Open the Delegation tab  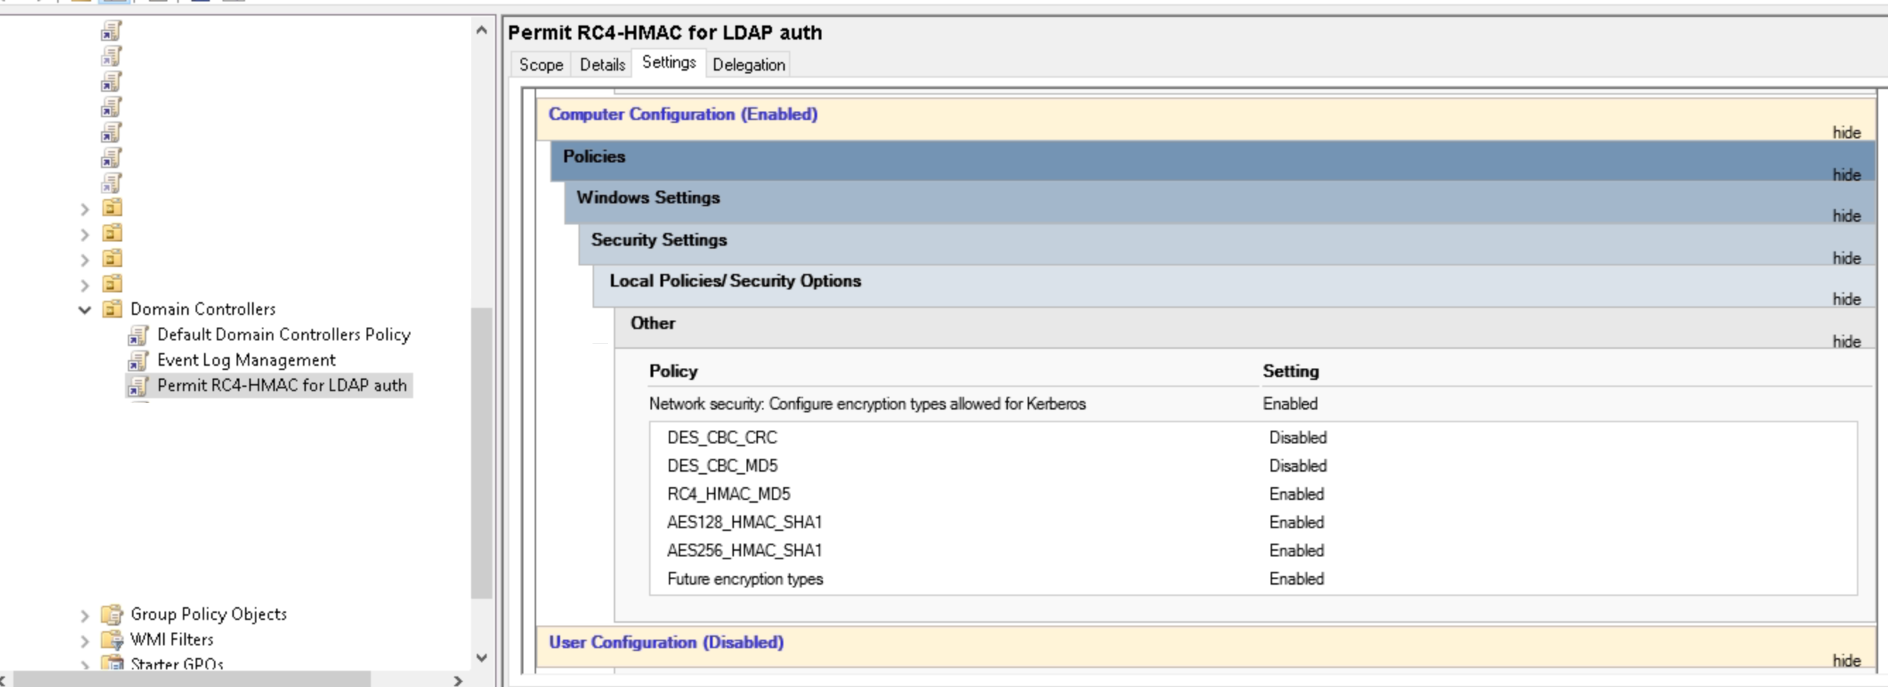coord(747,64)
